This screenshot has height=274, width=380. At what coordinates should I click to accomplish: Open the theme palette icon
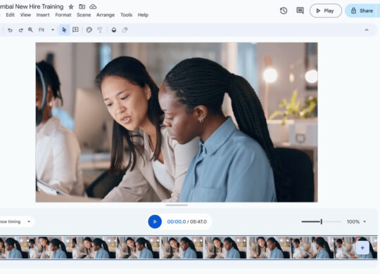click(x=89, y=30)
